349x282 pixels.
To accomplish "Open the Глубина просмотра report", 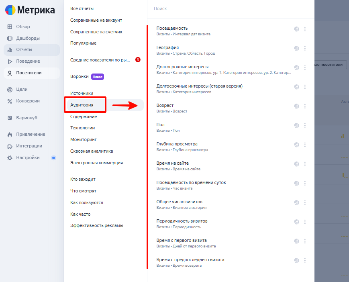I will pyautogui.click(x=177, y=144).
